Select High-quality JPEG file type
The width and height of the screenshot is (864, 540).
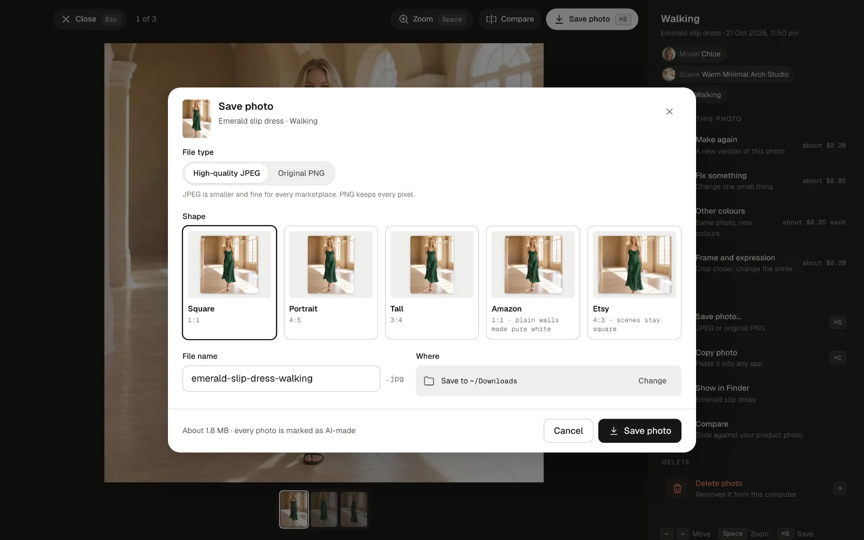tap(226, 173)
